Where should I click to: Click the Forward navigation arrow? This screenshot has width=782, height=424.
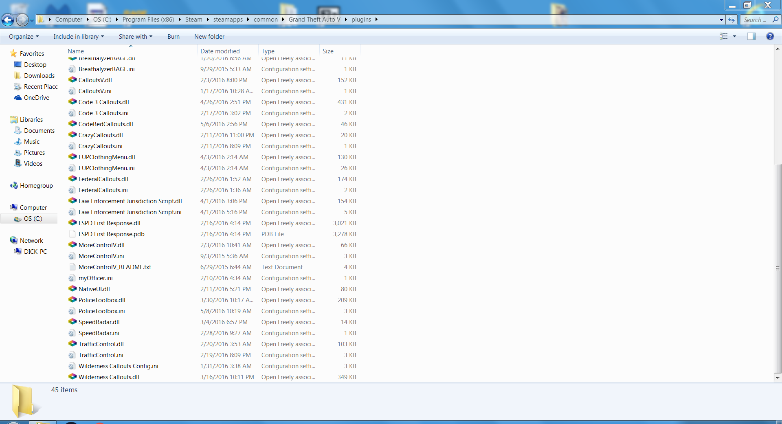22,19
